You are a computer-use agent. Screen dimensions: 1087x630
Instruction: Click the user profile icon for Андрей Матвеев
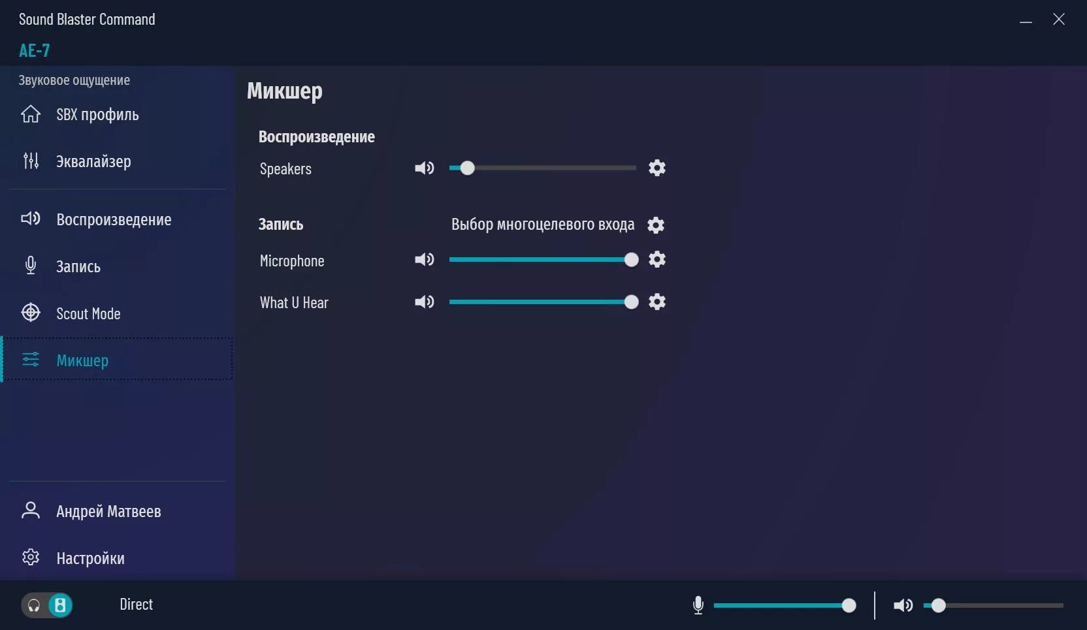click(x=31, y=511)
